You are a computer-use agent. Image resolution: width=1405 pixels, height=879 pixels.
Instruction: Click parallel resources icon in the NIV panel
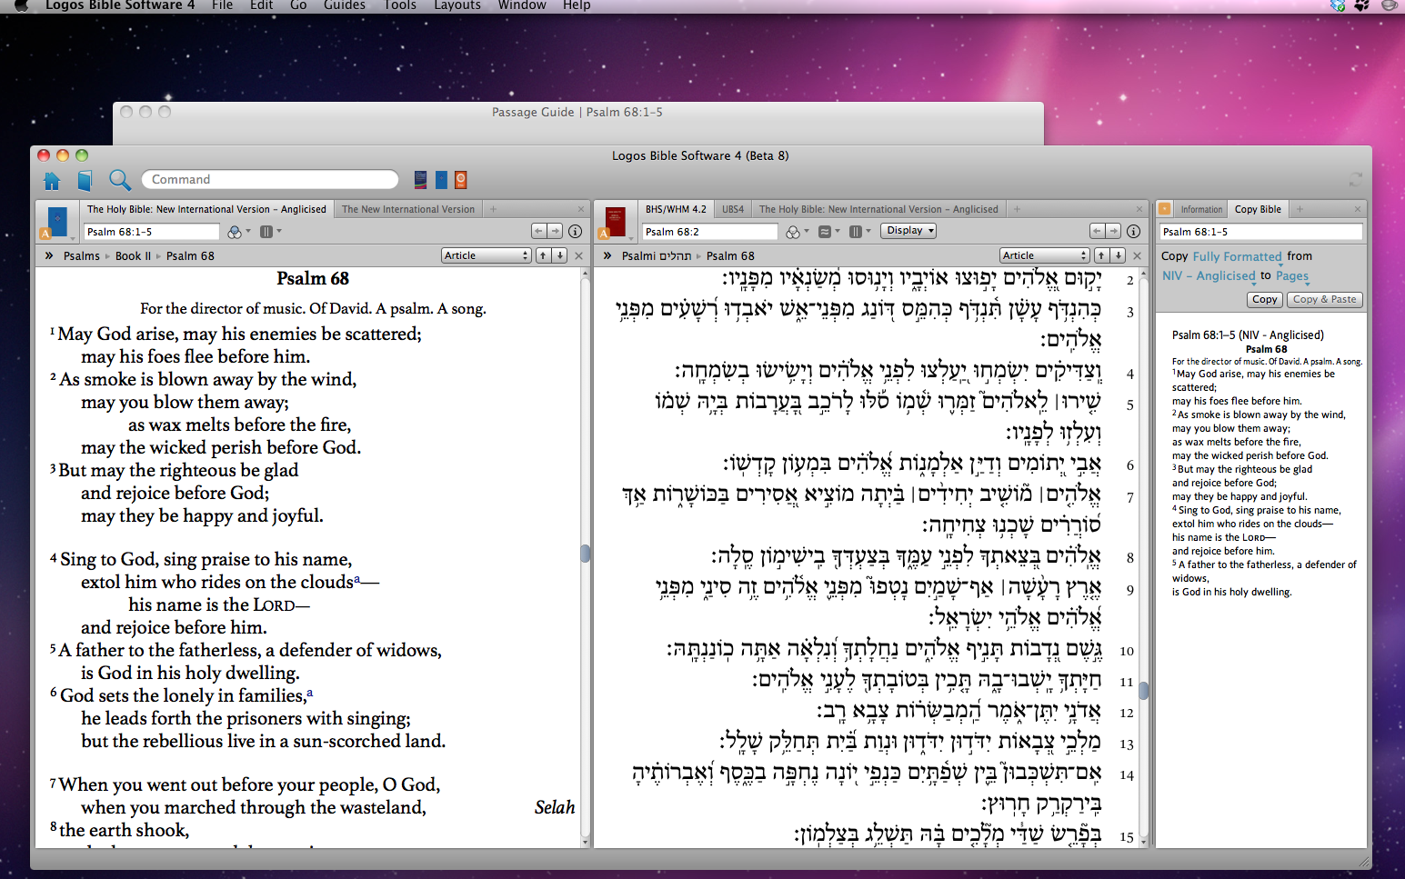click(269, 232)
